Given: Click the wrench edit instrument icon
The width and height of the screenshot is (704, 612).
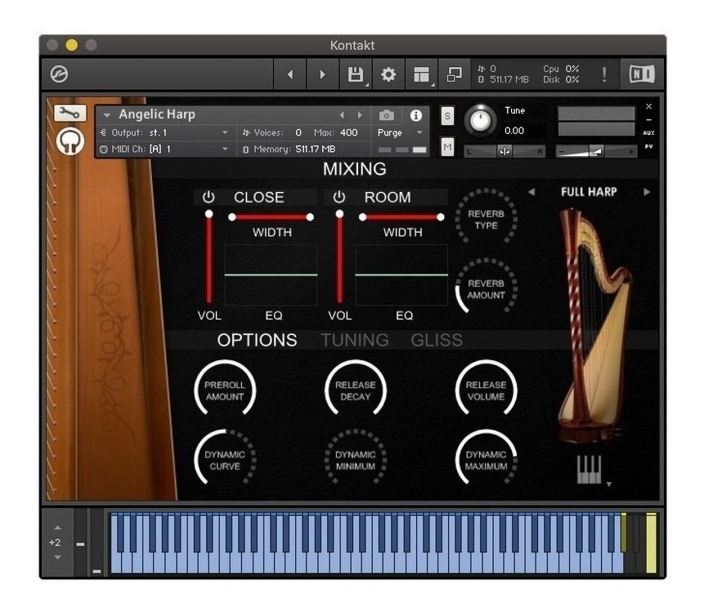Looking at the screenshot, I should [70, 113].
